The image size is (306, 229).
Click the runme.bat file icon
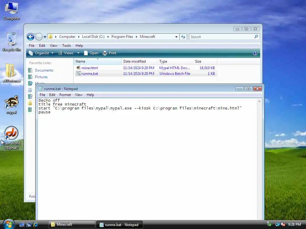point(78,74)
